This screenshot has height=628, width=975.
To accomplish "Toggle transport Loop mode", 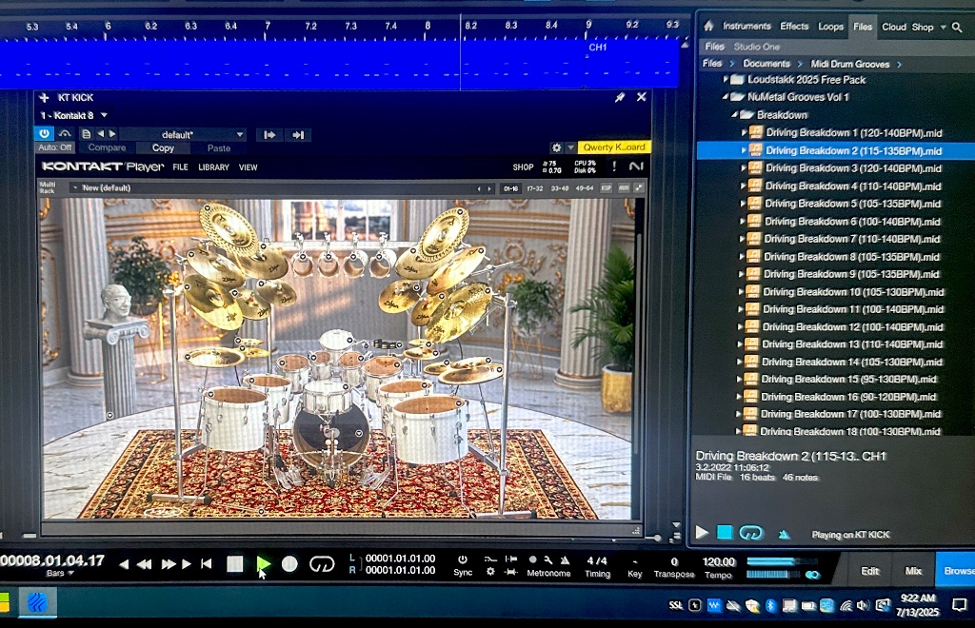I will 322,564.
